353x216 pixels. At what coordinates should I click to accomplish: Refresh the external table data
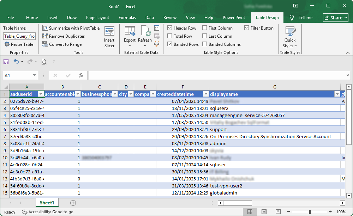pyautogui.click(x=145, y=35)
